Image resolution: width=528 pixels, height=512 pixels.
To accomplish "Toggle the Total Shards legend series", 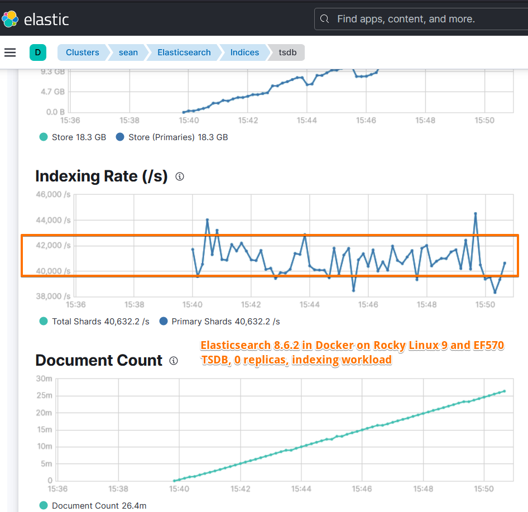I will coord(94,322).
